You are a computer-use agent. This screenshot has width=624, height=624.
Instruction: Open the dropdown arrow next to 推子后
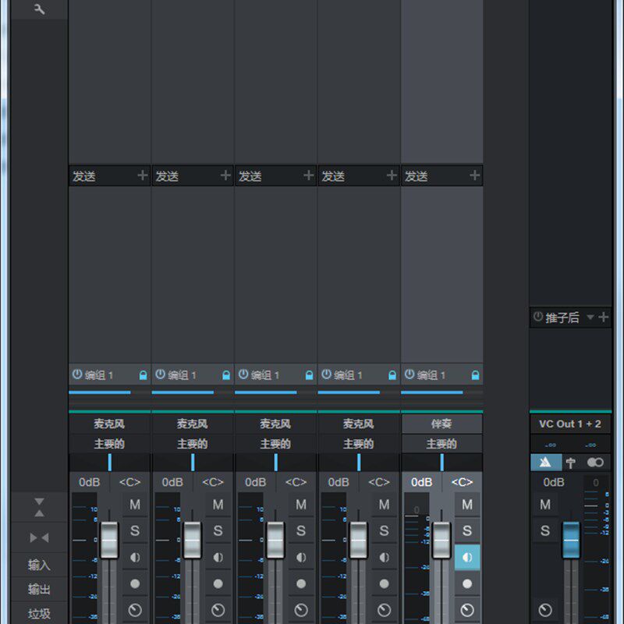590,317
